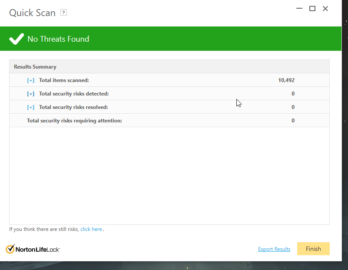Viewport: 348px width, 270px height.
Task: Select the Results Summary header
Action: tap(169, 67)
